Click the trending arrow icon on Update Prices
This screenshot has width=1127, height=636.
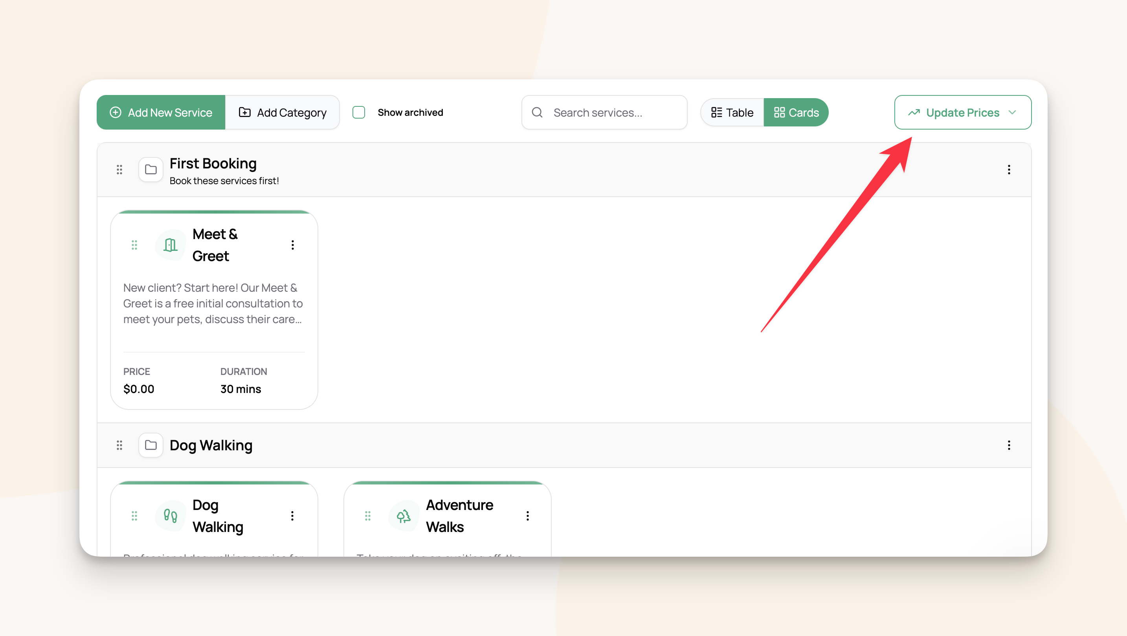[914, 112]
